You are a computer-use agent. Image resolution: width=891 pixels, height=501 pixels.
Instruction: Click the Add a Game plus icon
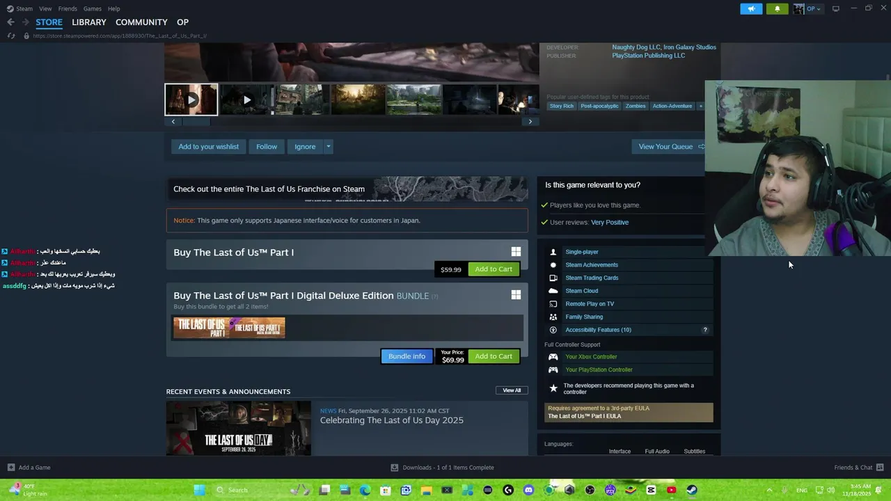10,468
